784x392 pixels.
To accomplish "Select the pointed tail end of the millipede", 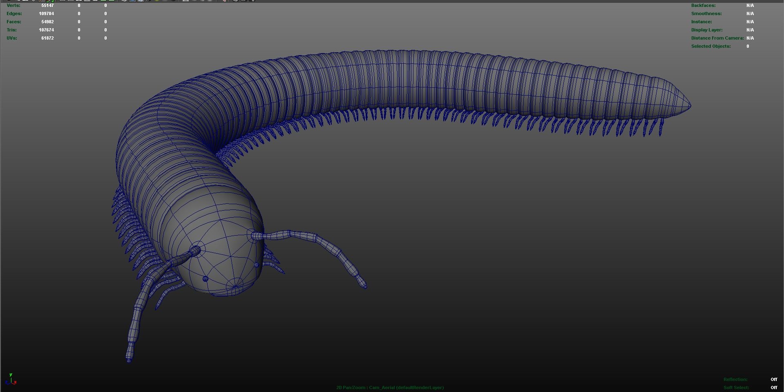I will point(686,105).
